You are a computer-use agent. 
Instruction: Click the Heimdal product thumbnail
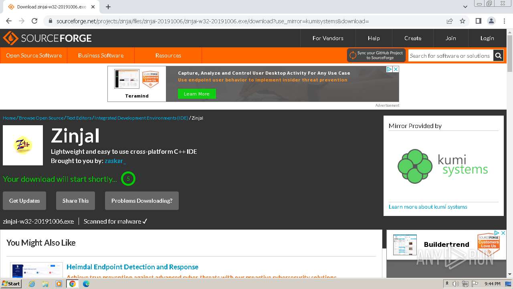click(x=36, y=270)
